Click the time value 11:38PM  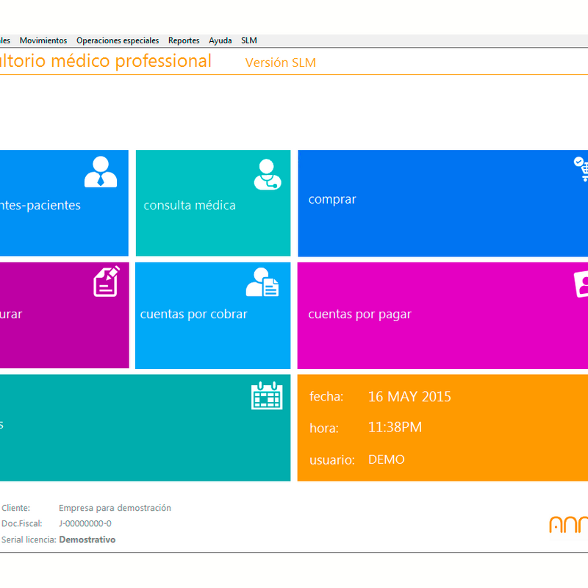(x=395, y=428)
